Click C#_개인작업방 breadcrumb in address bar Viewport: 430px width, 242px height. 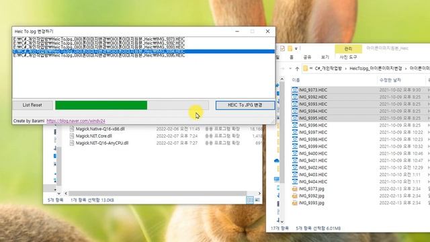(329, 69)
